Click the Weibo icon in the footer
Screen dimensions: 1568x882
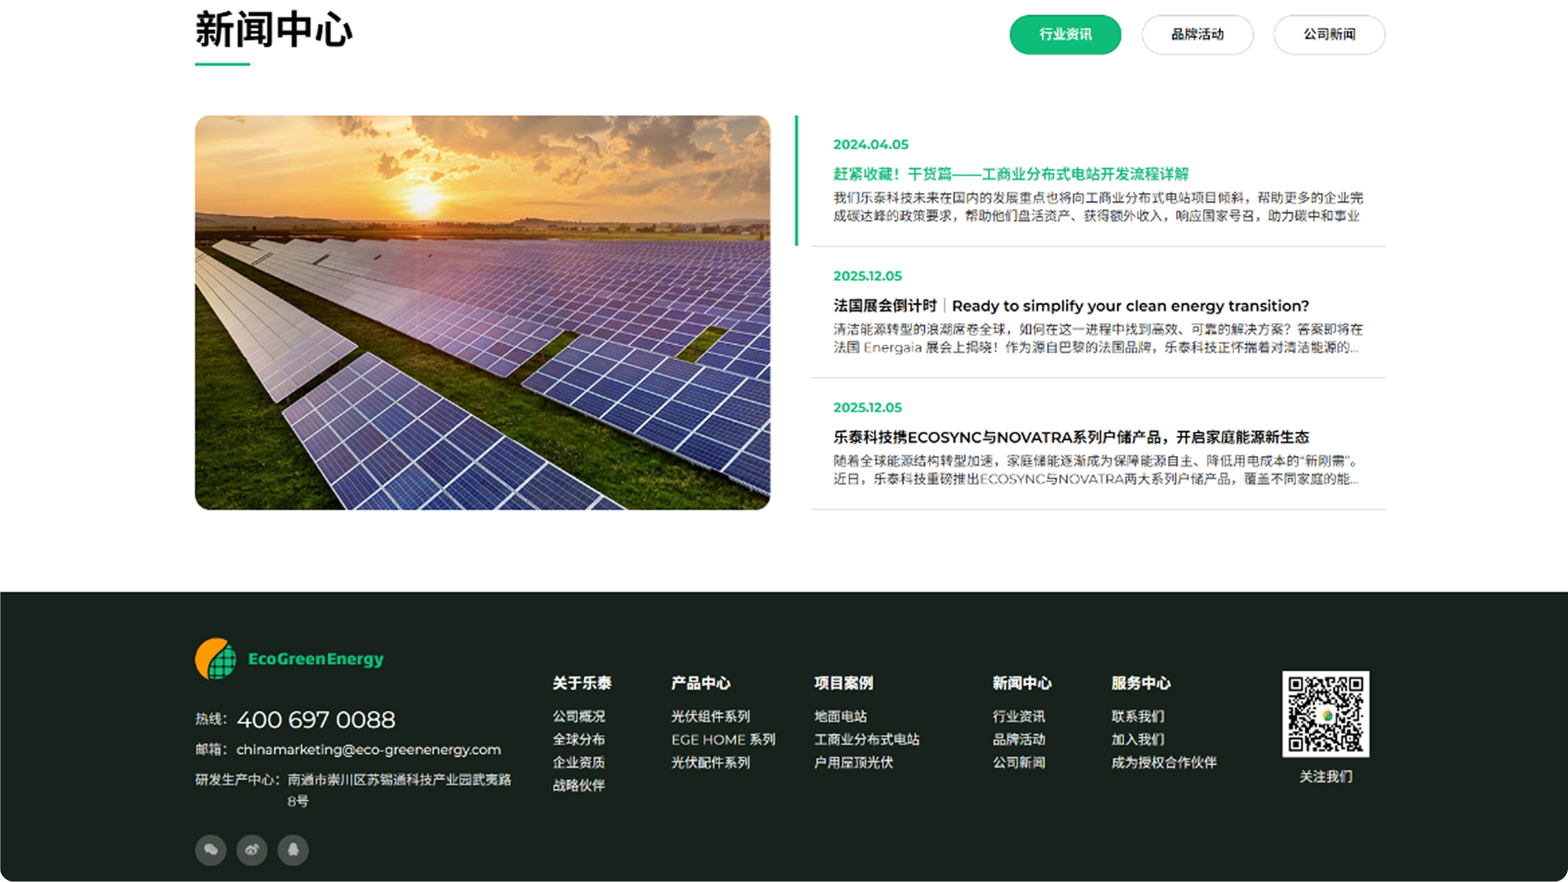(252, 850)
